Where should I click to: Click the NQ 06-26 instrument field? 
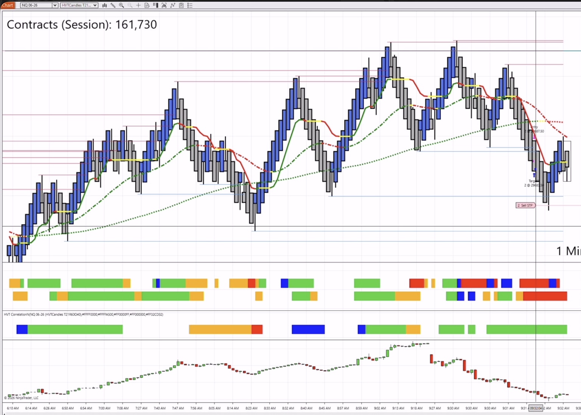36,5
